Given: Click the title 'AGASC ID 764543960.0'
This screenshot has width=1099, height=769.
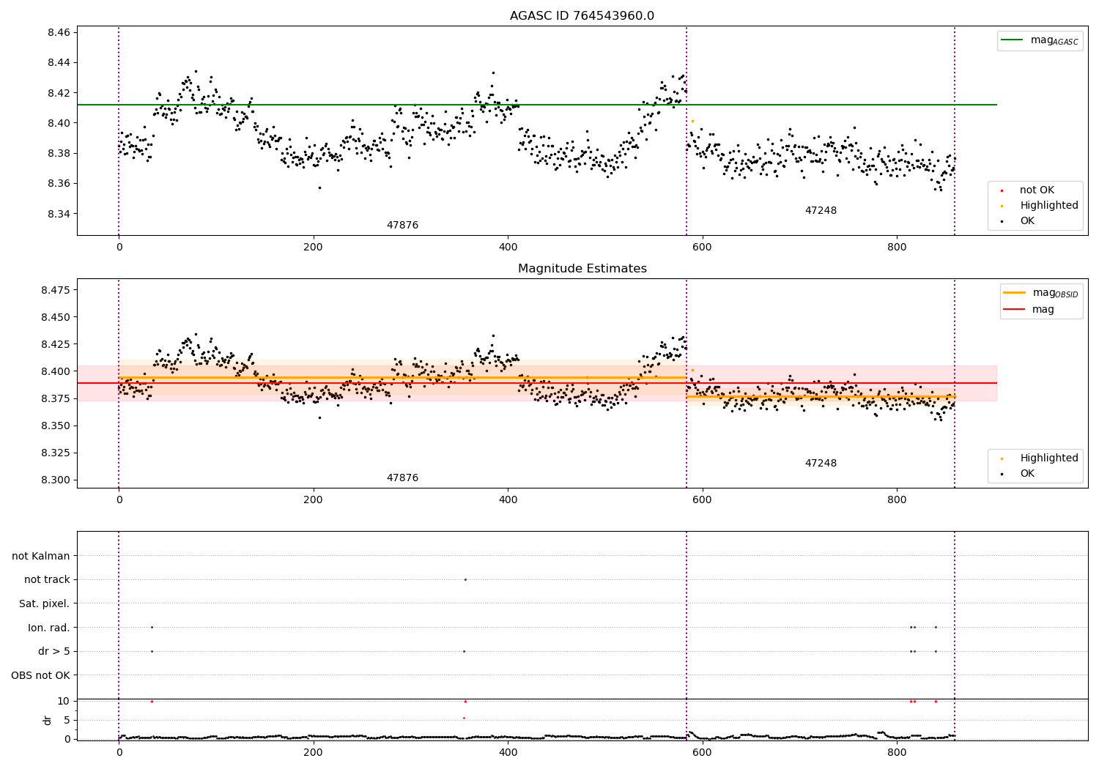Looking at the screenshot, I should tap(582, 16).
